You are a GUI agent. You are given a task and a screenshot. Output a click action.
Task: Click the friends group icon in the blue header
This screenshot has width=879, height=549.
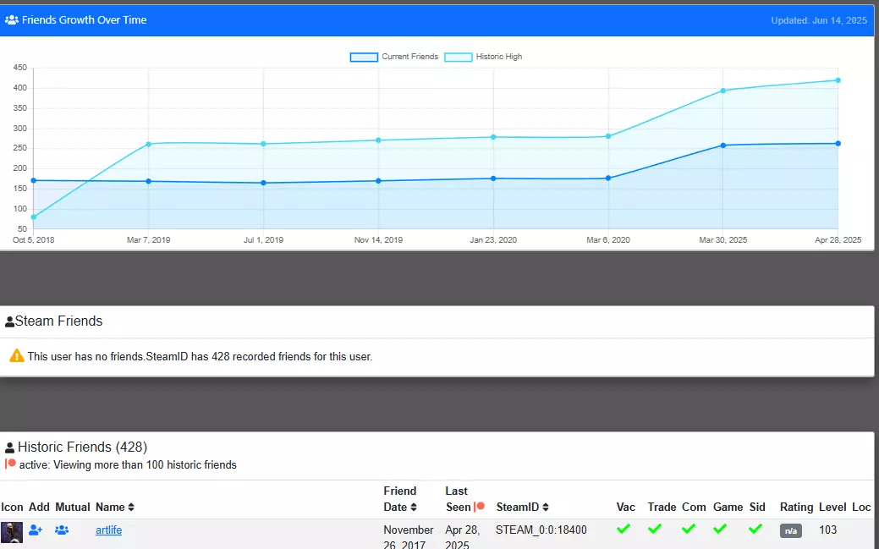[x=12, y=20]
